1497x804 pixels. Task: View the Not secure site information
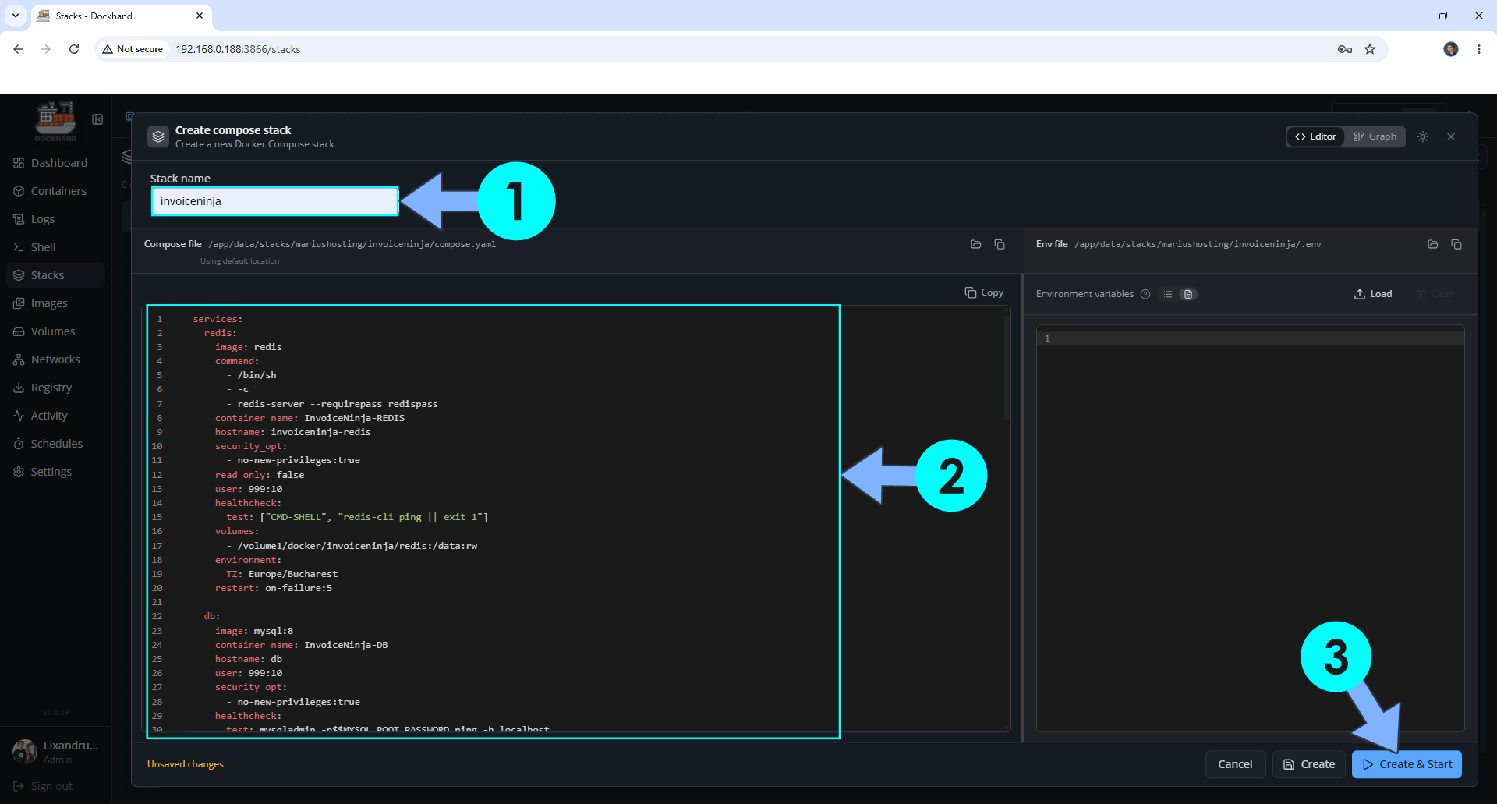click(x=133, y=49)
